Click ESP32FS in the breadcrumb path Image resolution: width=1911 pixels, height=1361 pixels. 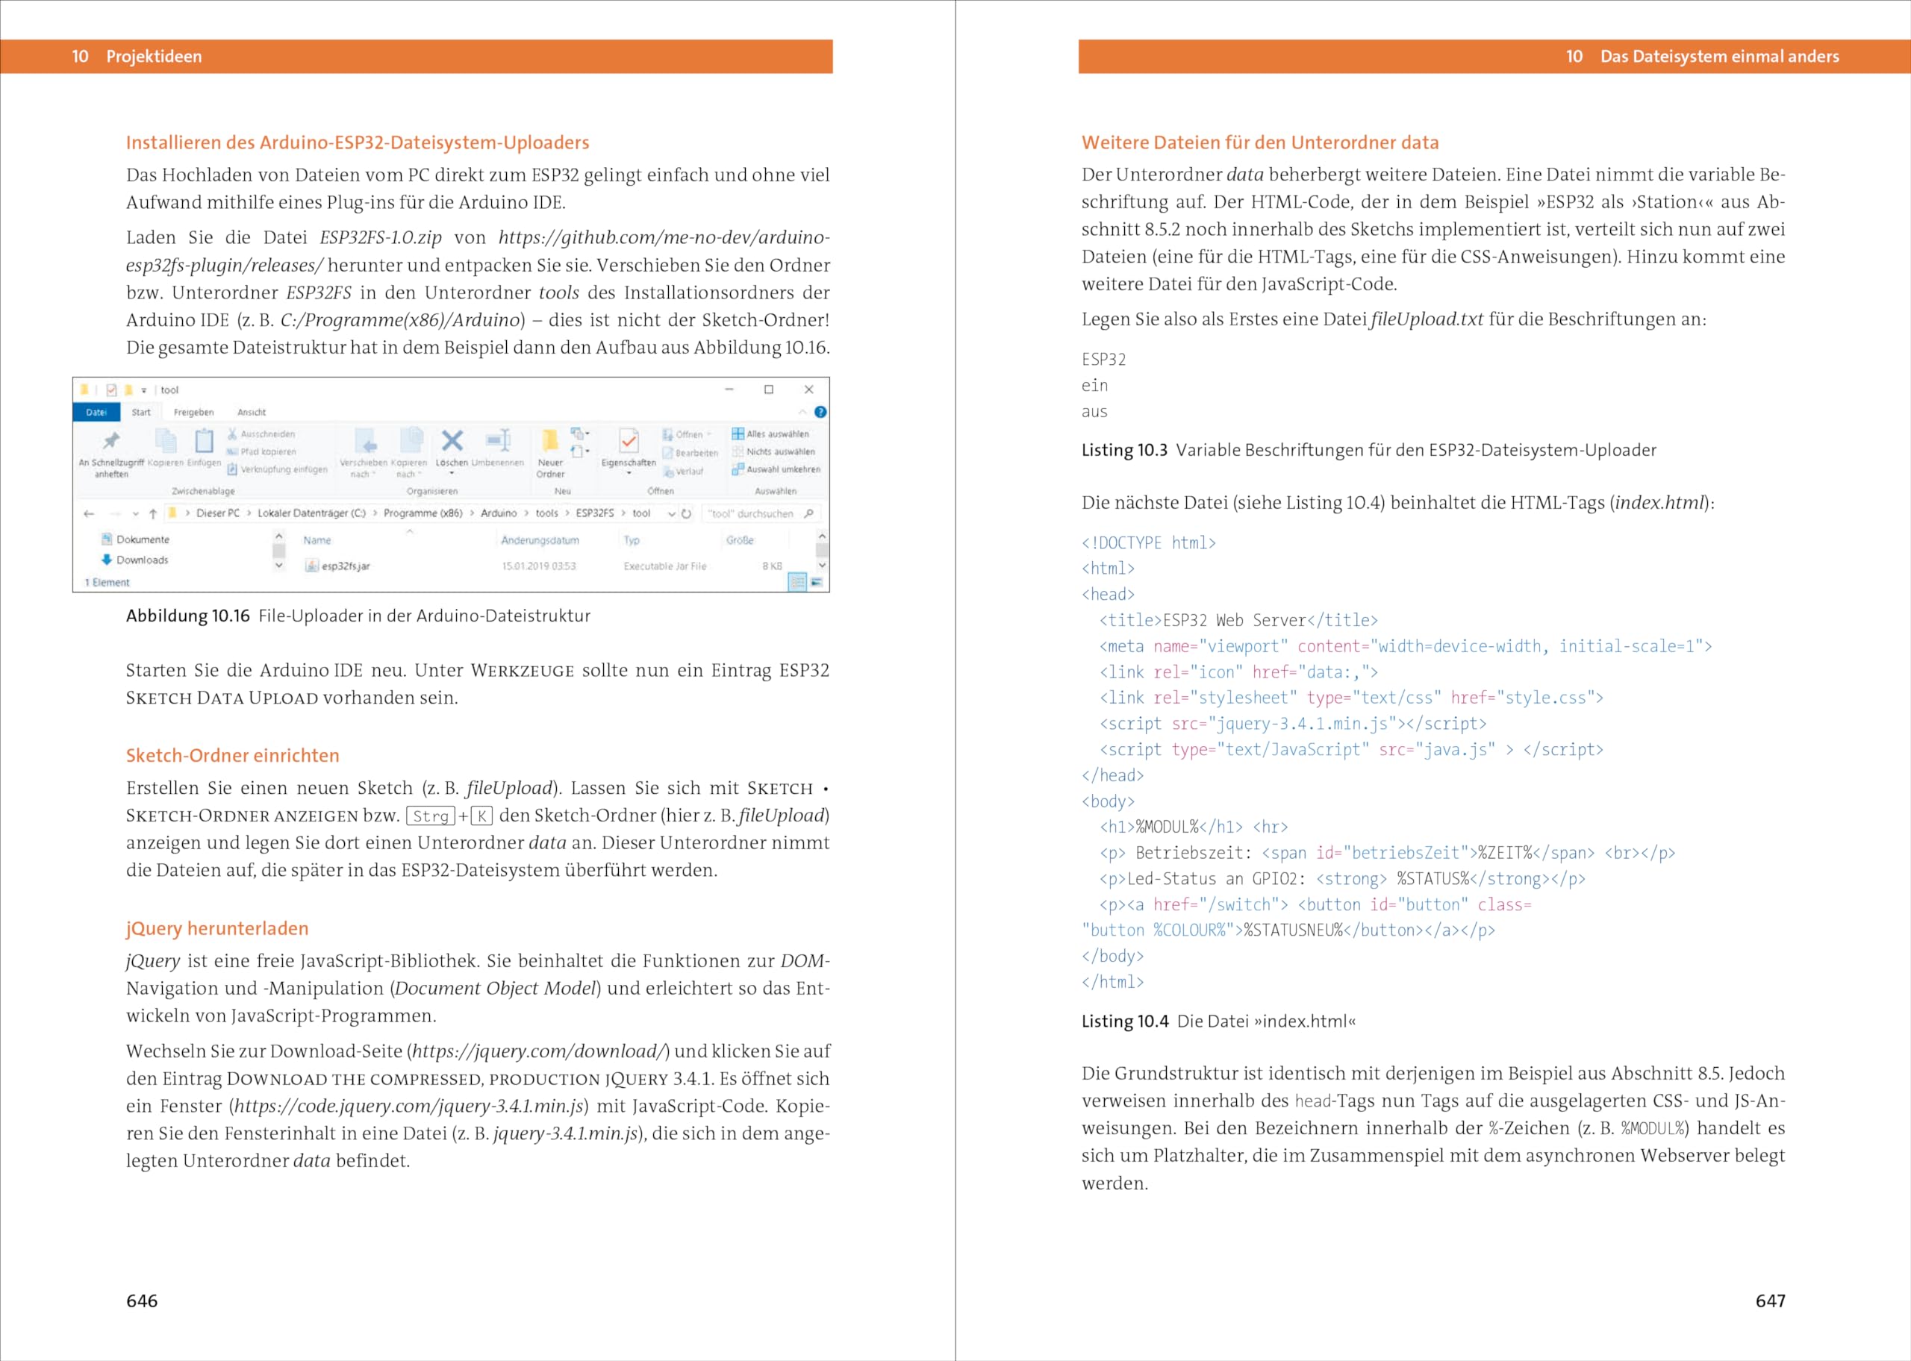(595, 513)
